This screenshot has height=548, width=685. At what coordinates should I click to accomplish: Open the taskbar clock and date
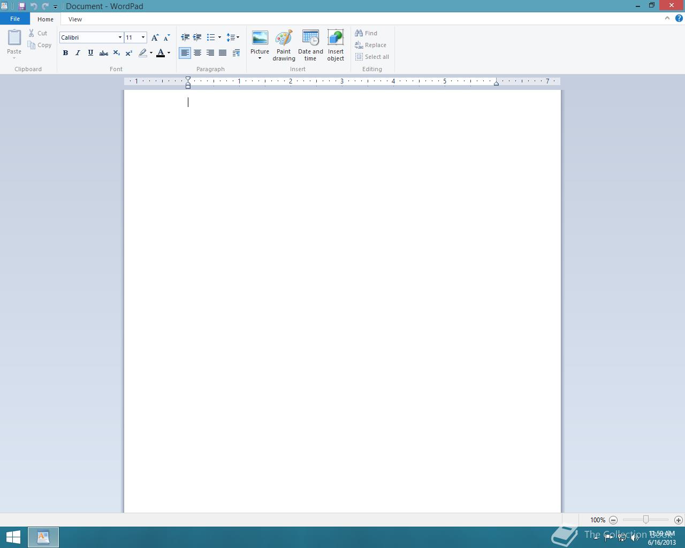coord(662,538)
